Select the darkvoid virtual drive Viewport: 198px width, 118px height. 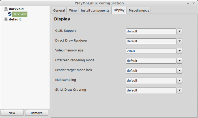(x=16, y=9)
